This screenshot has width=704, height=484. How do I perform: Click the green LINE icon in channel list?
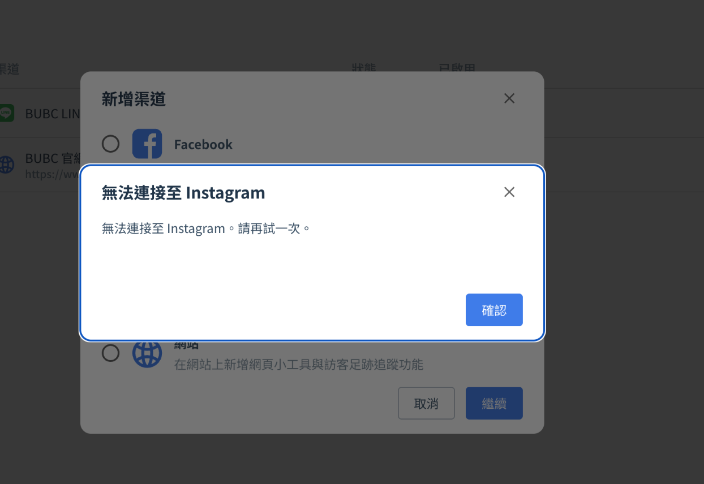coord(6,113)
